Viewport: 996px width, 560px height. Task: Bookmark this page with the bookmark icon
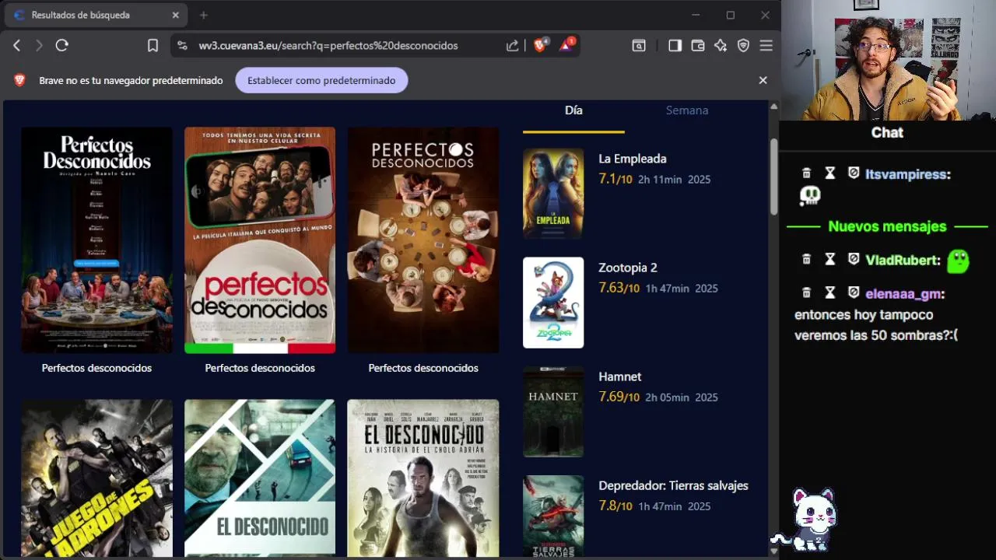(x=153, y=46)
